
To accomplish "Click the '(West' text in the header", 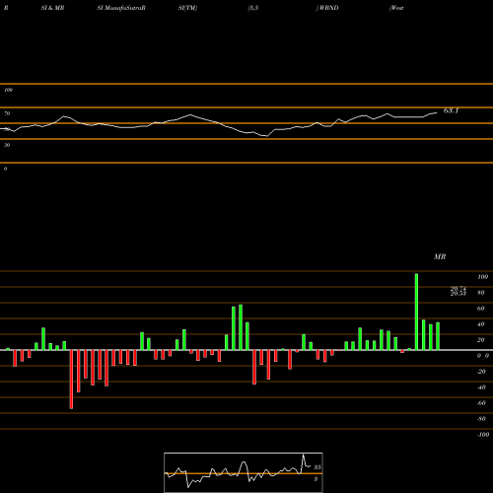I will [x=396, y=8].
